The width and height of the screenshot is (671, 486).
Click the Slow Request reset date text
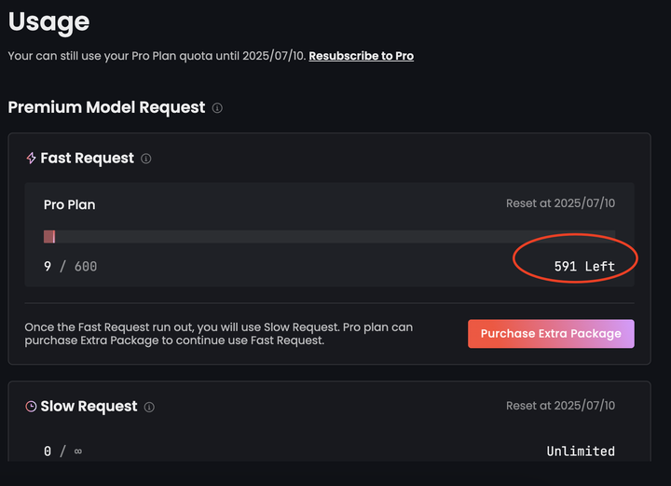click(560, 406)
